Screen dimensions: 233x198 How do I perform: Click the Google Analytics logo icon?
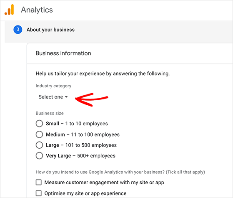pos(9,10)
